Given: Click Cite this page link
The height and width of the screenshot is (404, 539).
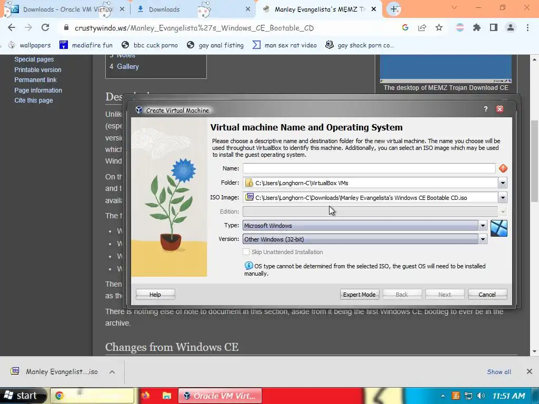Looking at the screenshot, I should pyautogui.click(x=34, y=100).
